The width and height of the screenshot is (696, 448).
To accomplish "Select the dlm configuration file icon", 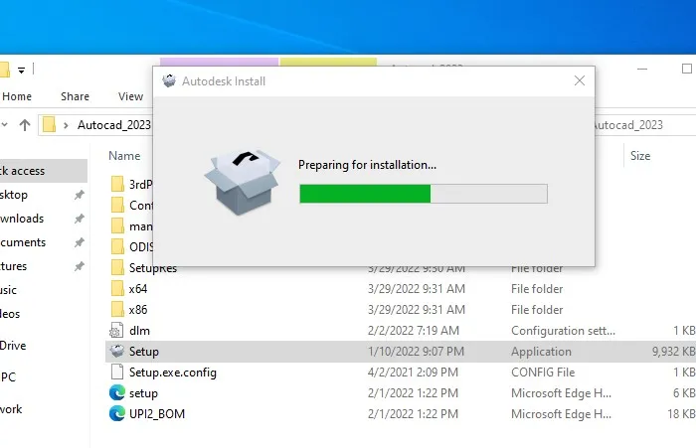I will pos(117,331).
